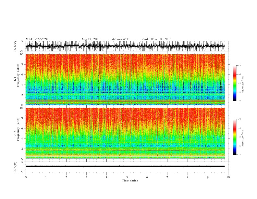Select the ch.2 colorbar "log(PSD)(V²/Hz)" label
The width and height of the screenshot is (257, 199).
coord(243,138)
